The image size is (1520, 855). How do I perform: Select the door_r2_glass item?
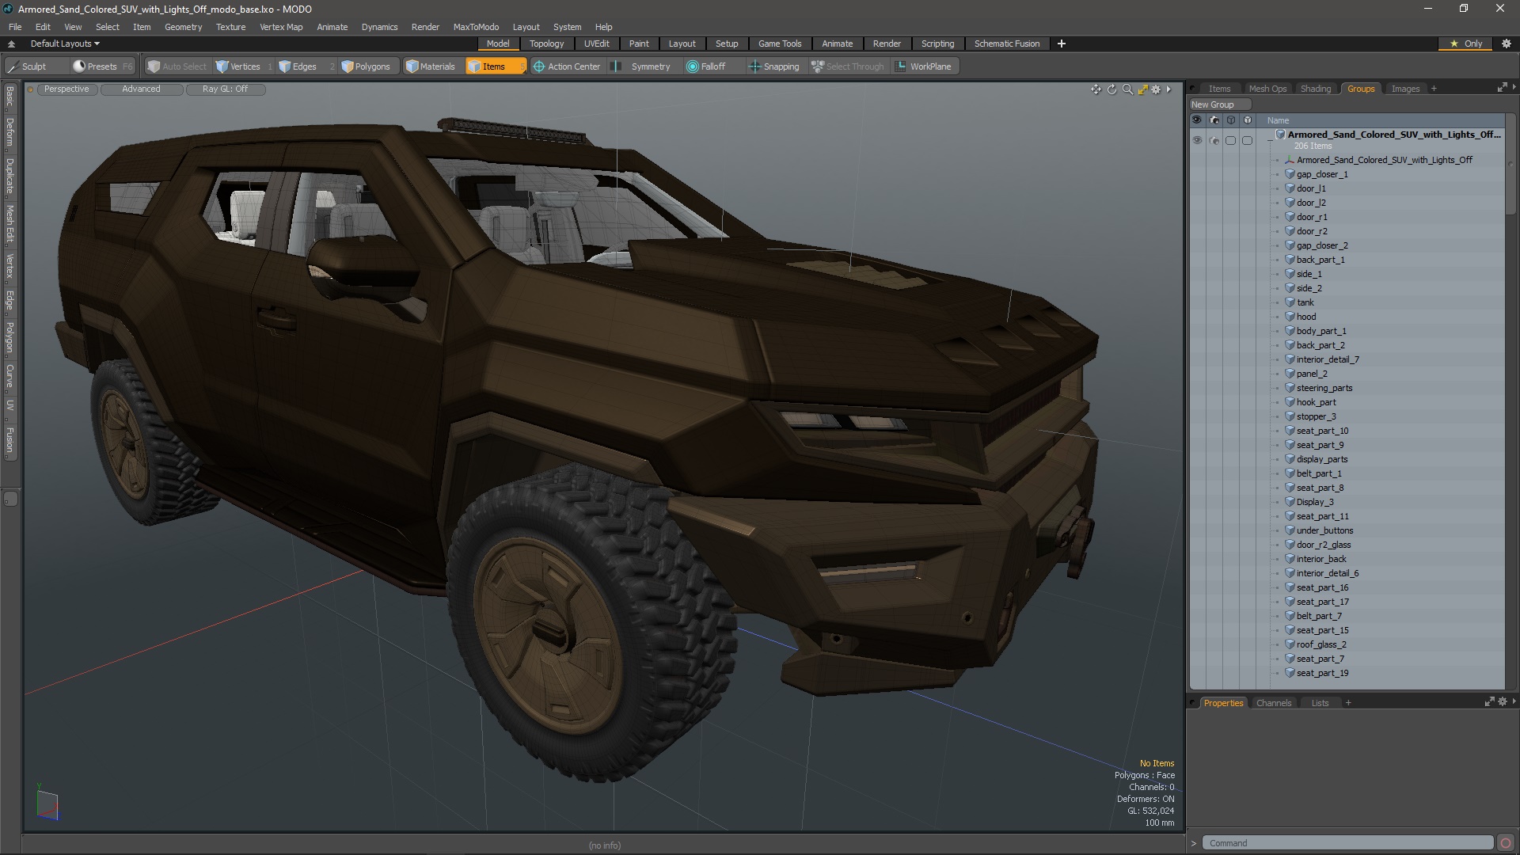point(1323,545)
